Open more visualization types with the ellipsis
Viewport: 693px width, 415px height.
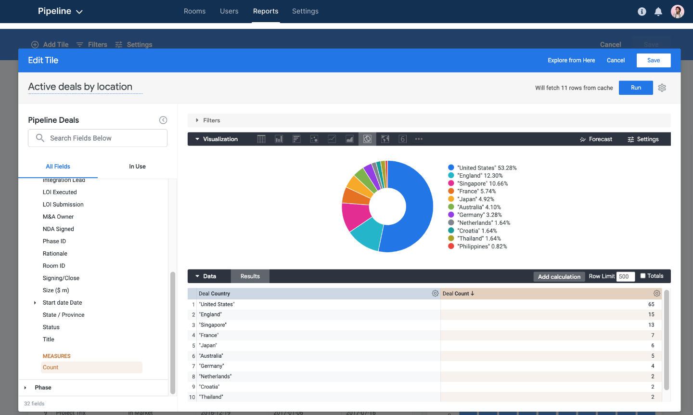tap(418, 139)
